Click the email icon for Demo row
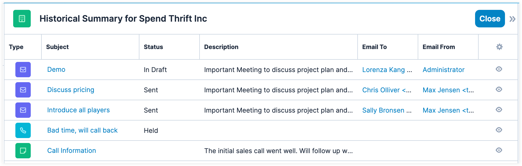The width and height of the screenshot is (522, 166). pyautogui.click(x=23, y=70)
